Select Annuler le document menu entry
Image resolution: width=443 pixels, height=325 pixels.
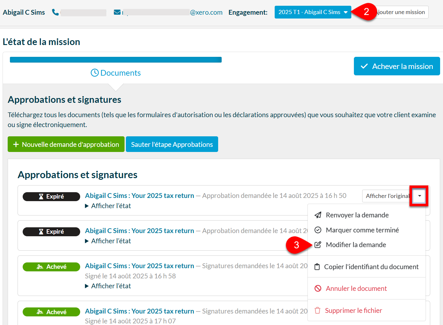356,289
